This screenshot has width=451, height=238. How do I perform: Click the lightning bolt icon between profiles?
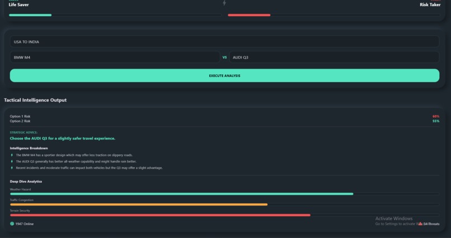coord(224,3)
